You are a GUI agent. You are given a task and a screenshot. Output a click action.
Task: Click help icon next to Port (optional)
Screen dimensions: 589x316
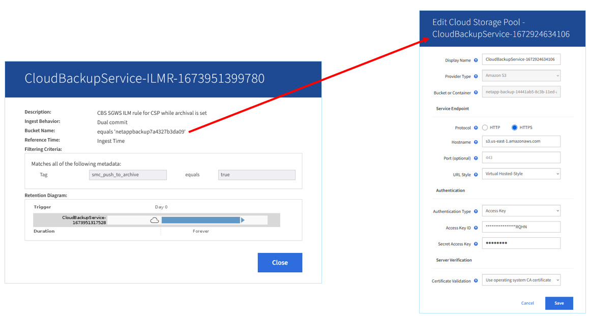[x=476, y=159]
